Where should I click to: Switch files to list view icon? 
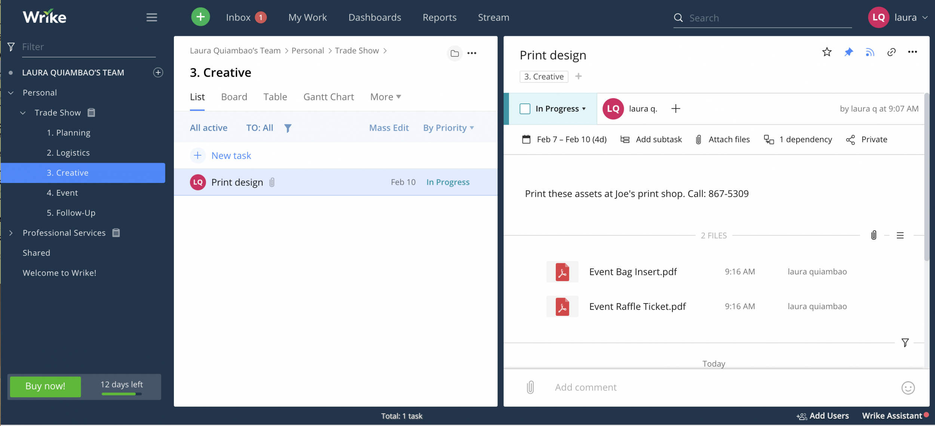(x=900, y=235)
